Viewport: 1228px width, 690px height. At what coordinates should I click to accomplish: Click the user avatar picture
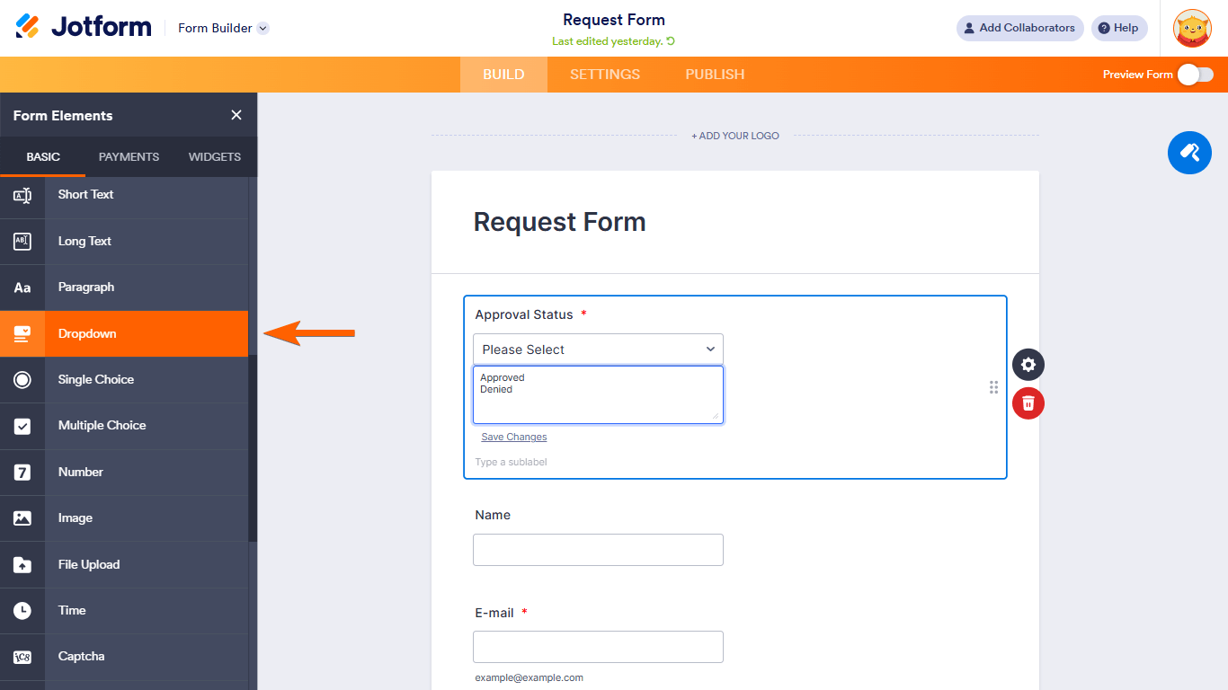(x=1192, y=29)
